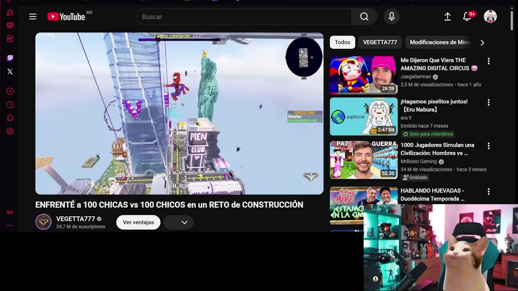
Task: Click the 34 M de visualizaciones text
Action: pos(426,169)
